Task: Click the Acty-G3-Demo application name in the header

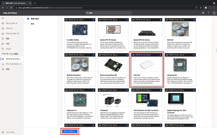Action: [10, 13]
